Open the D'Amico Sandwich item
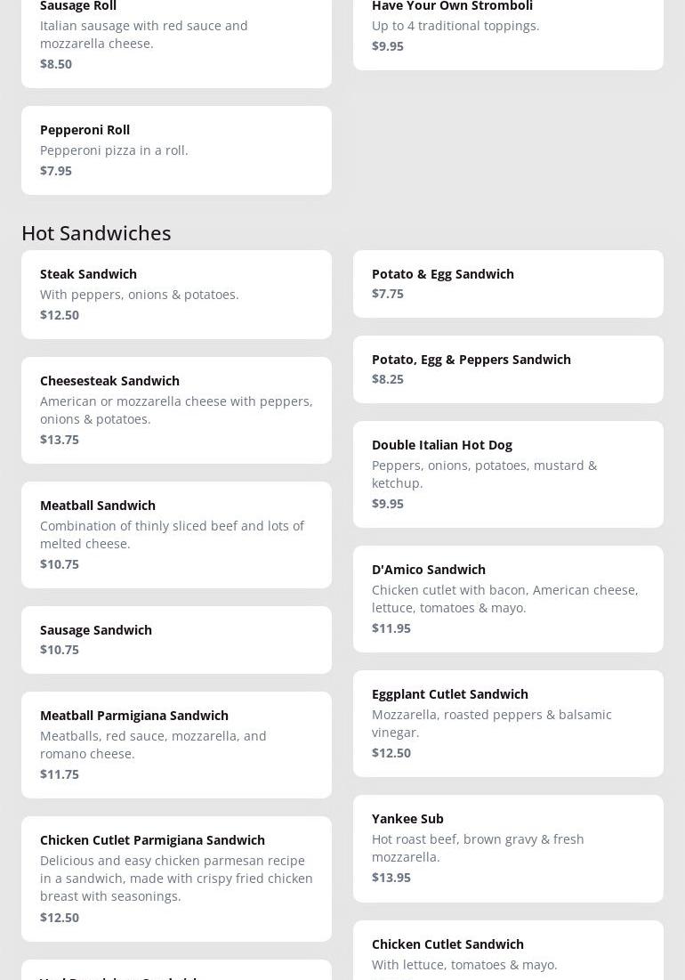 [x=508, y=598]
